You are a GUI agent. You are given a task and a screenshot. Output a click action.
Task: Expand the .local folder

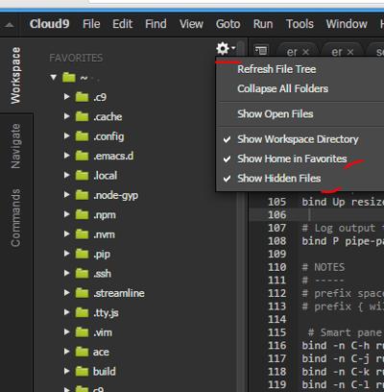point(66,175)
